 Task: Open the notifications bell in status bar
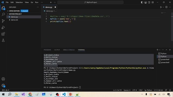[170, 90]
